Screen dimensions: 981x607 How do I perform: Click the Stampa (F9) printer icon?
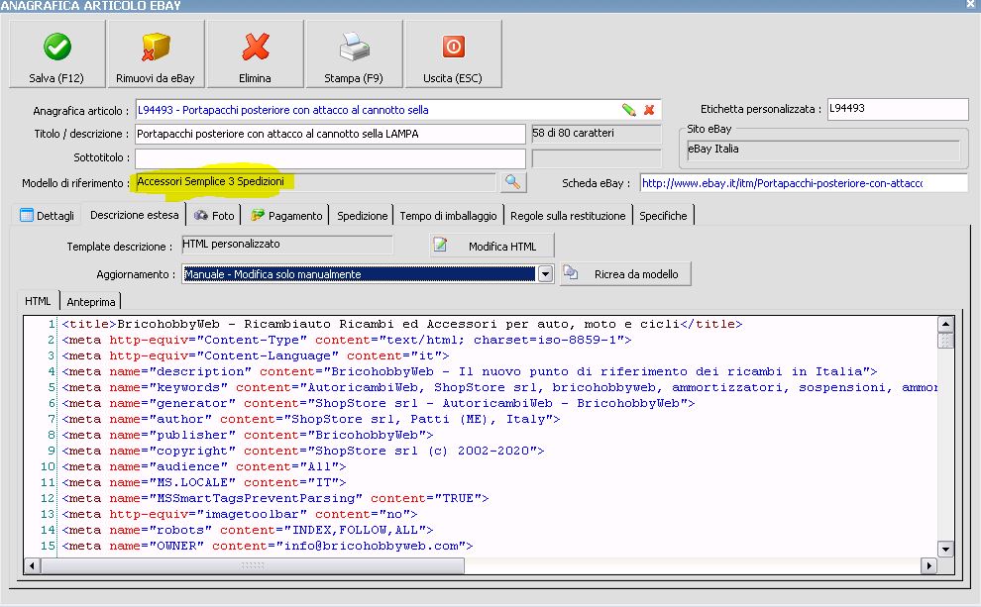(x=354, y=54)
